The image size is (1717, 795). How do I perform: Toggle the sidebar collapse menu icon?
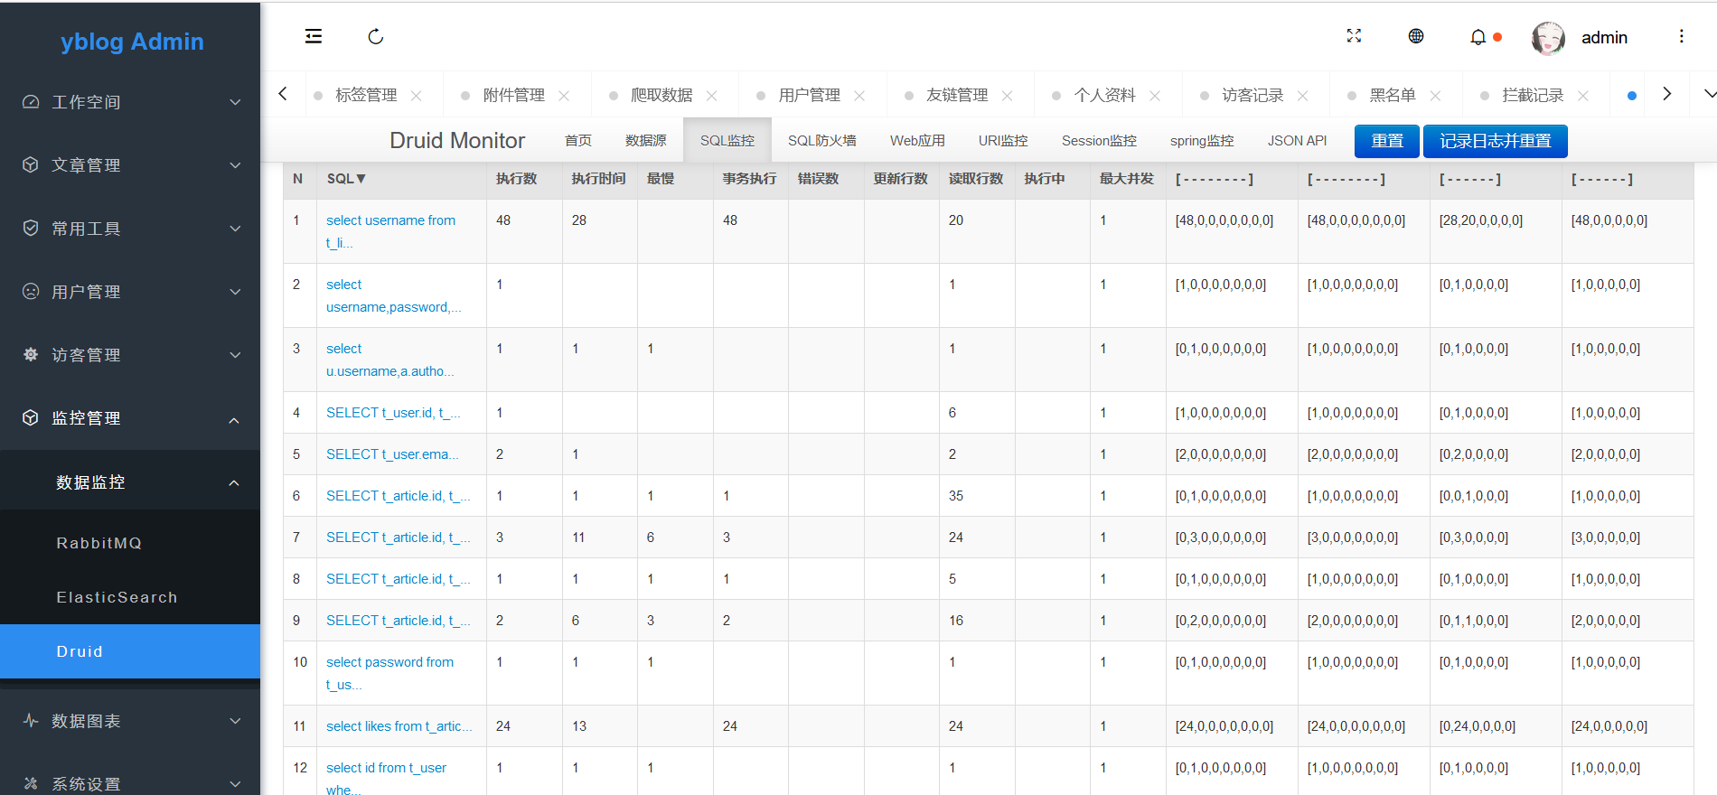point(314,36)
